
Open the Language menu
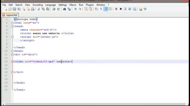coord(50,5)
